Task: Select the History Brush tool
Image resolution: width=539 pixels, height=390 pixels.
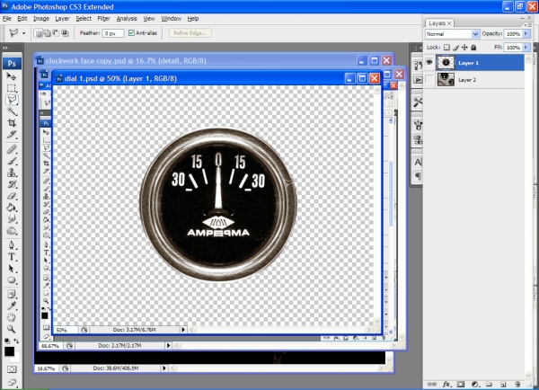Action: pos(12,184)
